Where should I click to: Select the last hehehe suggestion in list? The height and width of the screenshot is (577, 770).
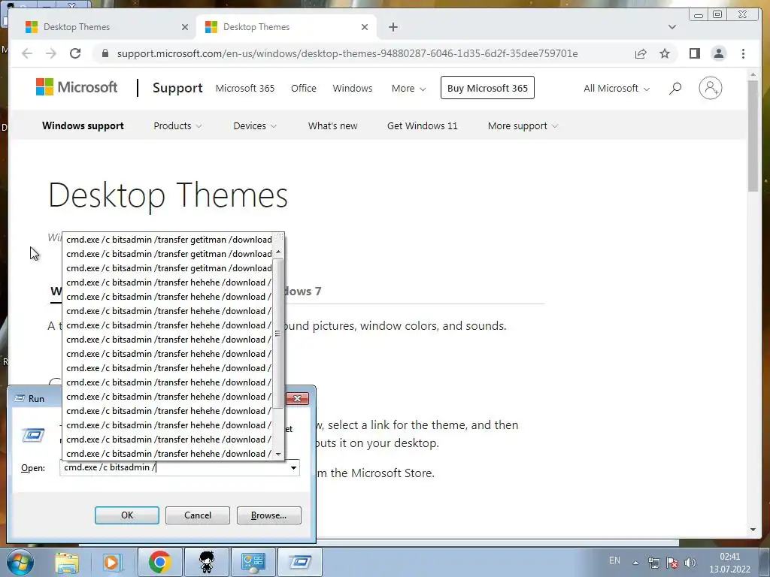point(169,453)
